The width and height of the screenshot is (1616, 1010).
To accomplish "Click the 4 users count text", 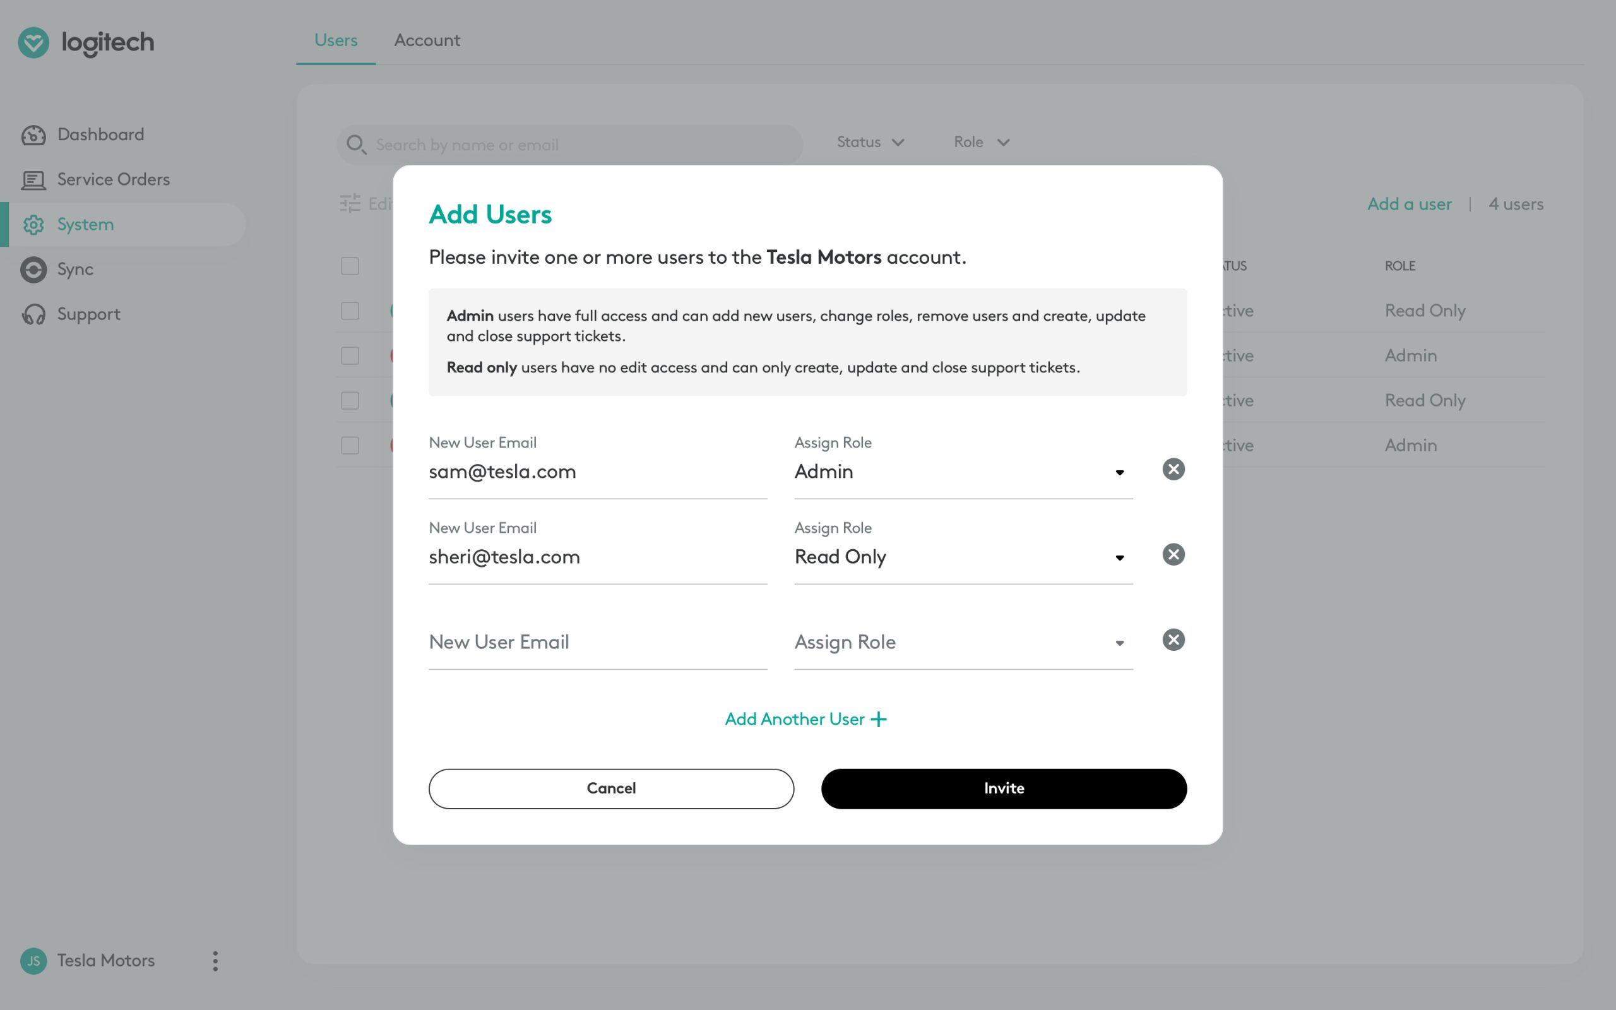I will point(1516,204).
